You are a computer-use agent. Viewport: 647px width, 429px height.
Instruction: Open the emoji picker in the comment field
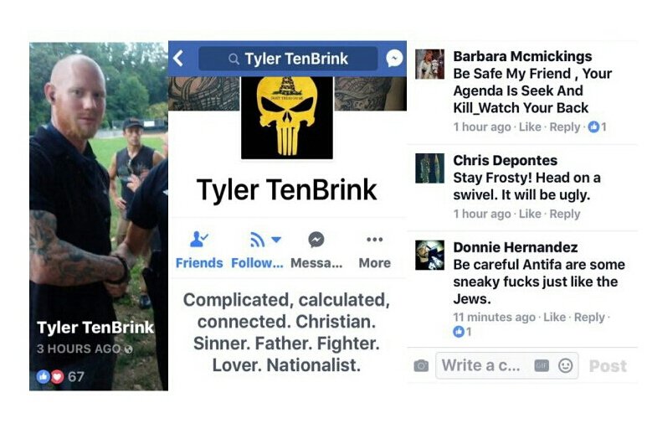(x=565, y=365)
